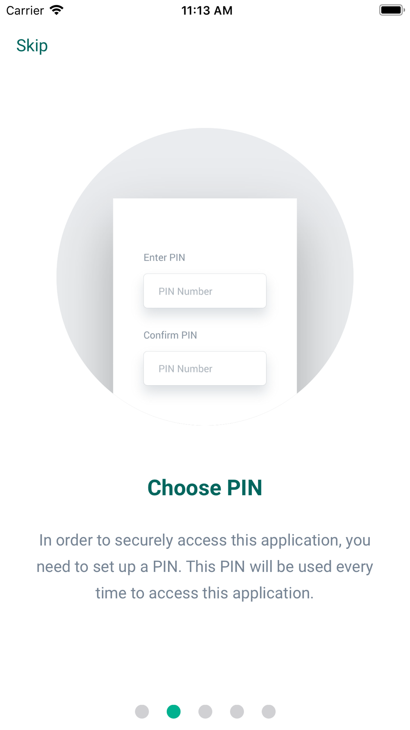The image size is (410, 730).
Task: Jump to the third page indicator dot
Action: click(205, 712)
